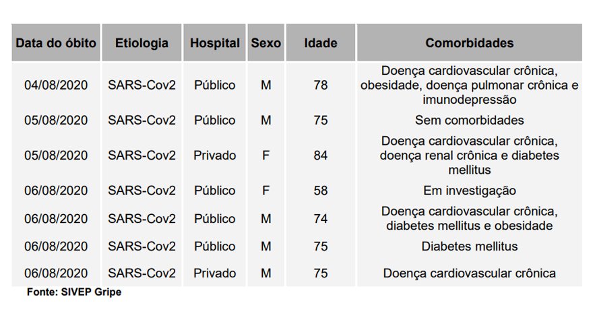The width and height of the screenshot is (593, 330).
Task: Click the "Em investigação" cell
Action: tap(469, 191)
